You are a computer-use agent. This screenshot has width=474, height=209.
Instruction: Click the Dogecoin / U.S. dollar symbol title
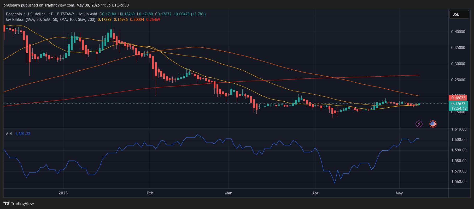[25, 14]
